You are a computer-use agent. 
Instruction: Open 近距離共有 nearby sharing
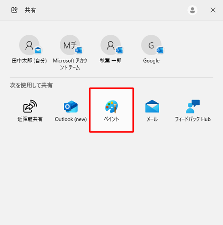[30, 110]
